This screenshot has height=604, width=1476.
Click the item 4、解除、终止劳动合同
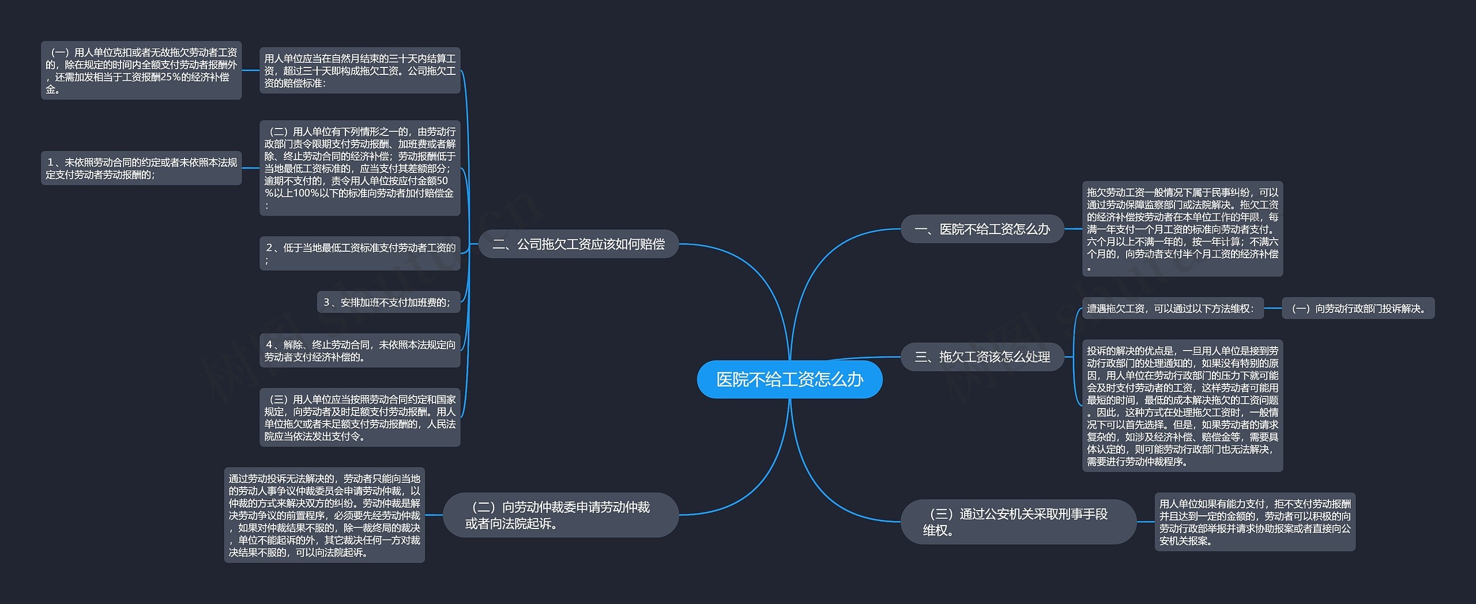pyautogui.click(x=360, y=350)
